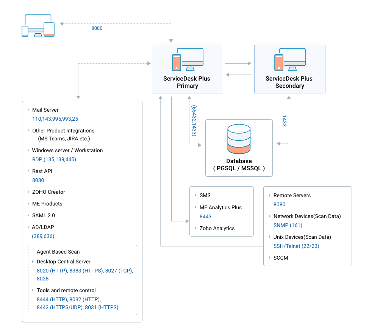
Task: Click the ServiceDesk Plus Primary computer icon
Action: tap(188, 59)
